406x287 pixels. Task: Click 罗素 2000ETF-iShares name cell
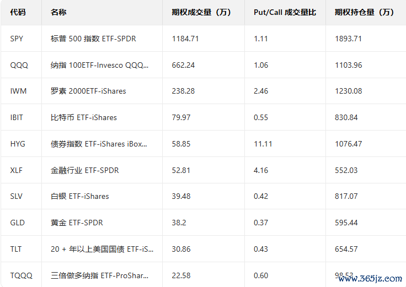point(88,91)
